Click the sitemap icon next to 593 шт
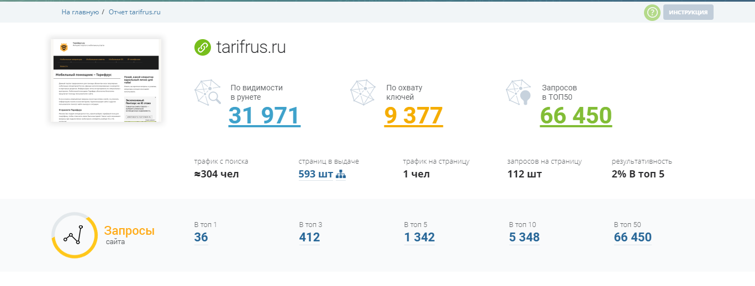The height and width of the screenshot is (286, 755). (340, 175)
